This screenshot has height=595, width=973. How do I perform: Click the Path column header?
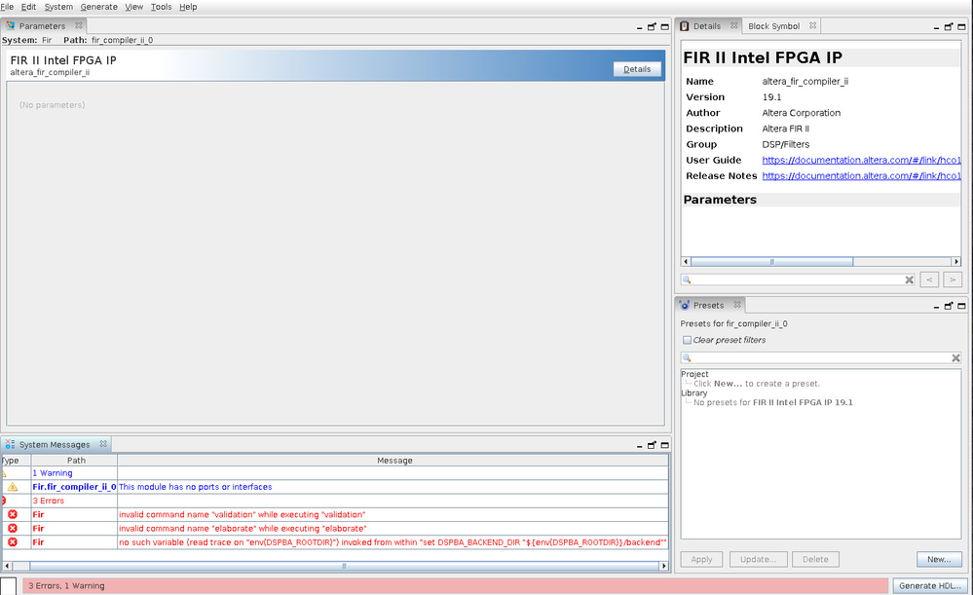pos(74,461)
